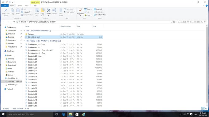Click Copy path in the ribbon
This screenshot has width=209, height=117.
(26, 12)
